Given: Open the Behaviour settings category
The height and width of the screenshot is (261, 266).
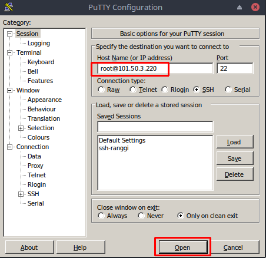Looking at the screenshot, I should point(42,109).
